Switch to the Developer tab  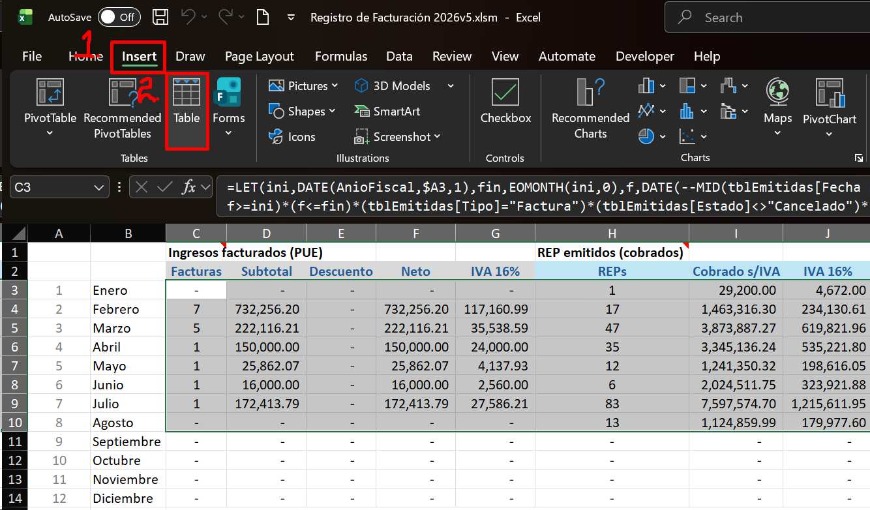pos(644,56)
